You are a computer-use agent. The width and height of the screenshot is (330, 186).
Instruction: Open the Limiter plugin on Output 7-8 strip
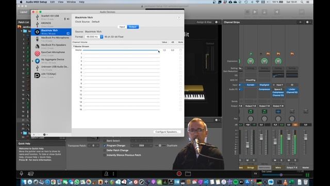point(292,89)
